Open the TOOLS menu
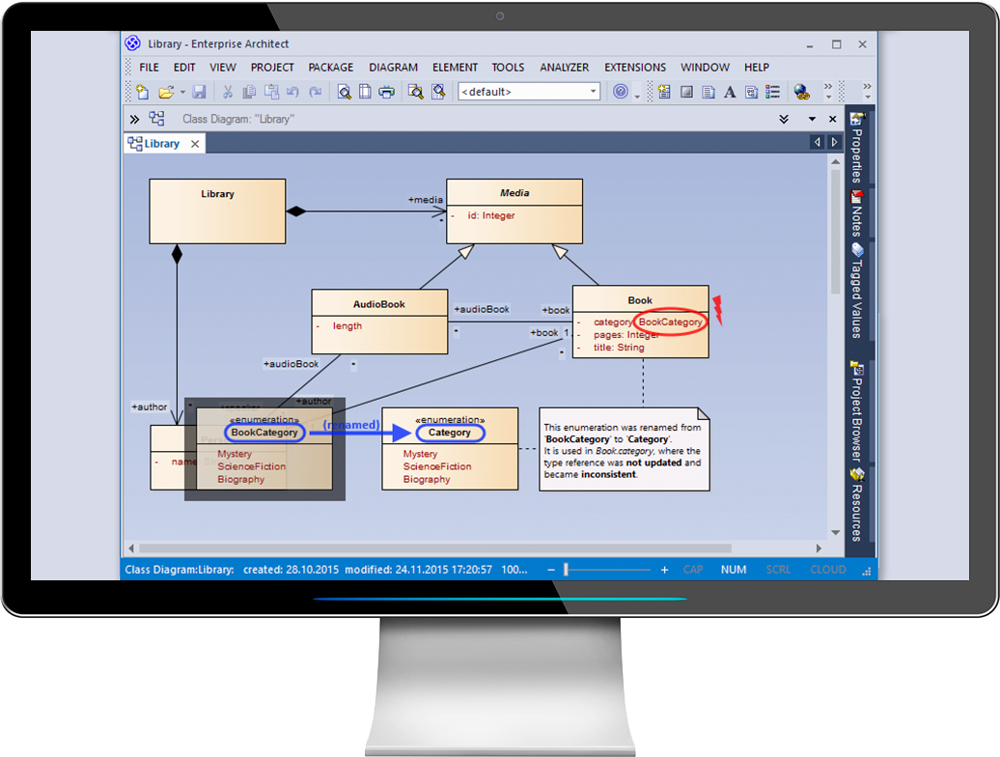 508,67
